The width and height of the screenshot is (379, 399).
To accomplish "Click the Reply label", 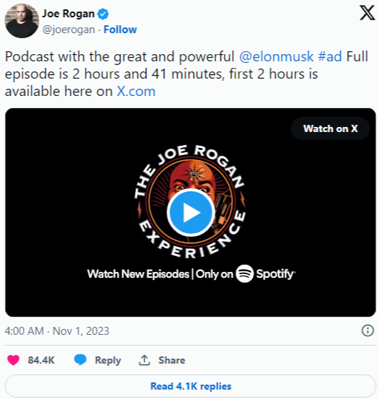I will click(108, 360).
